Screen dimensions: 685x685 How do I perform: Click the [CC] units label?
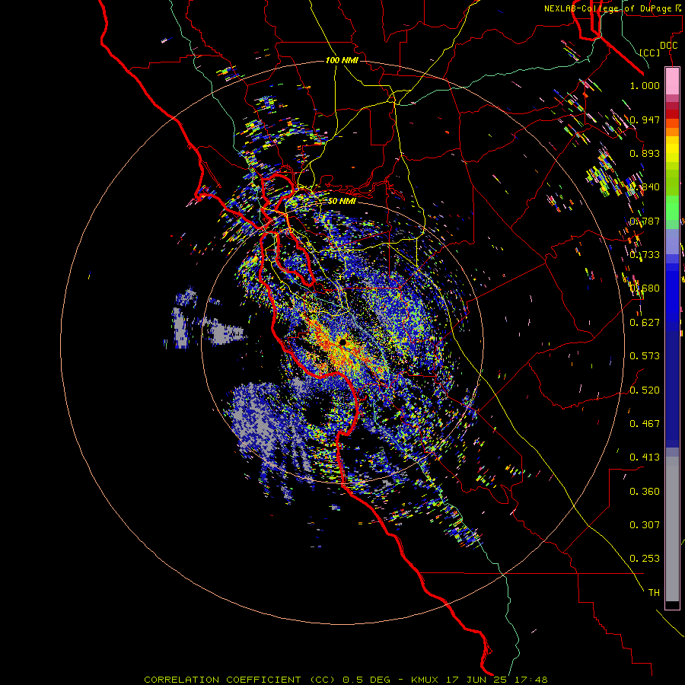tap(649, 53)
